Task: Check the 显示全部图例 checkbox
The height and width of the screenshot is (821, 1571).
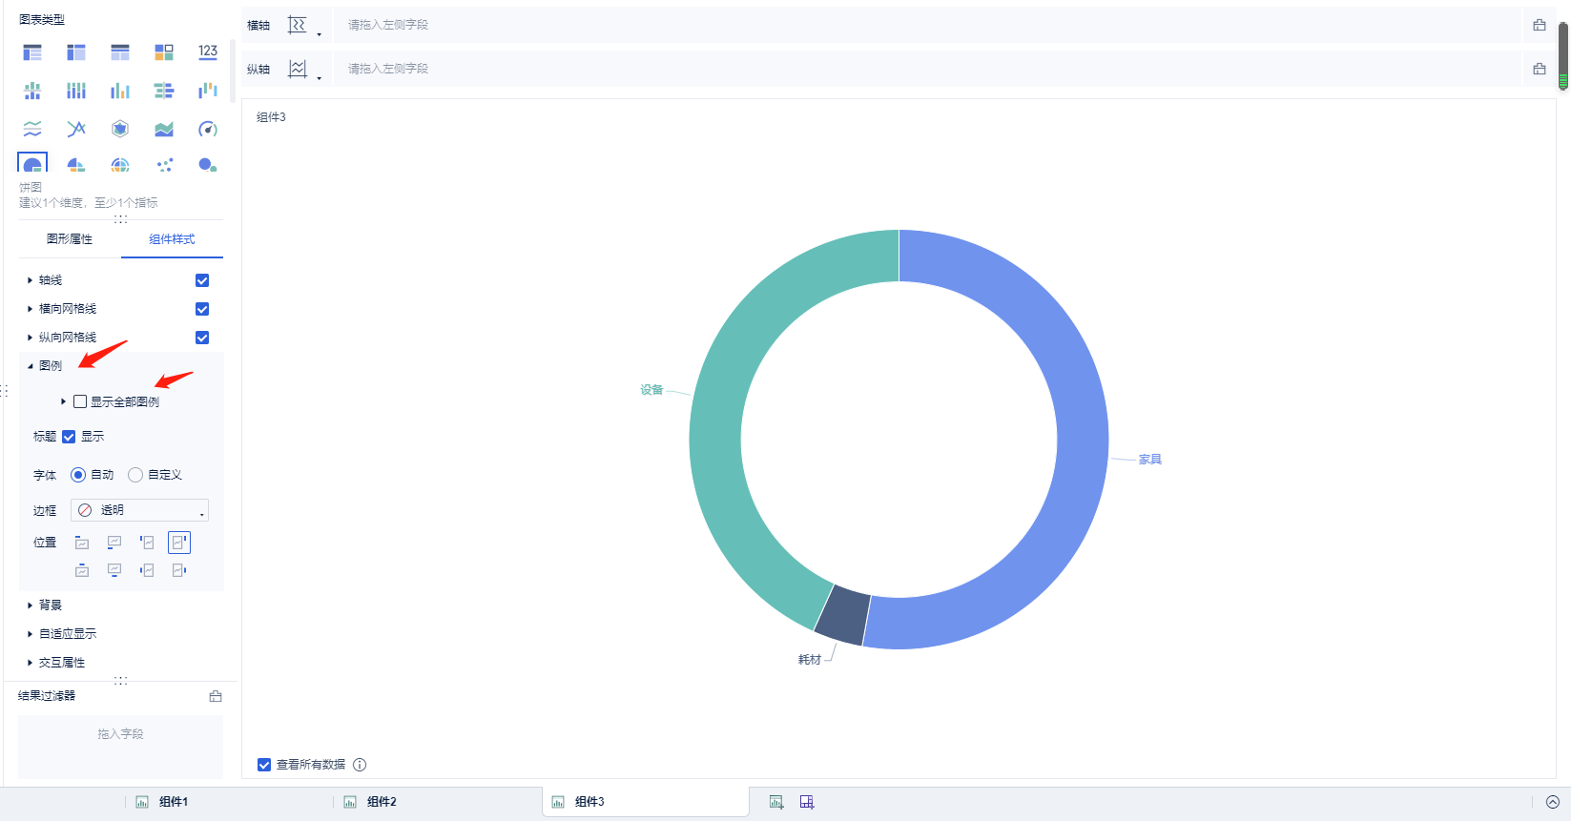Action: [x=80, y=401]
